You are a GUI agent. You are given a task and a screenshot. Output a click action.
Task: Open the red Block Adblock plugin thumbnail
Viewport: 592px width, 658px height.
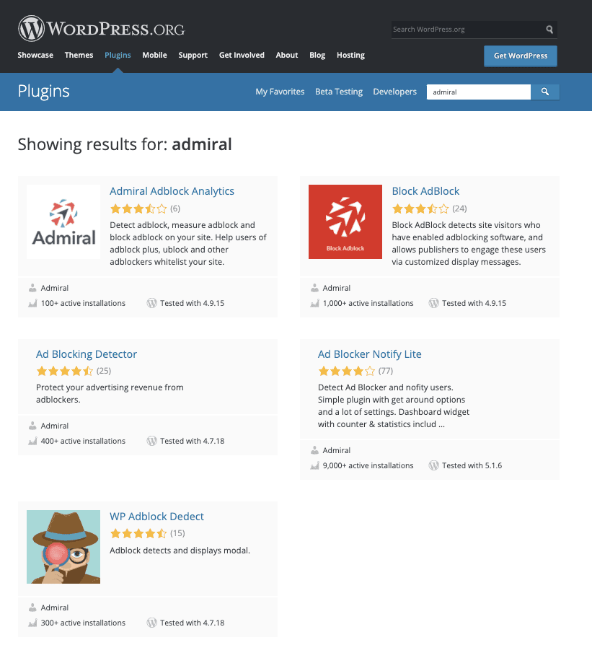point(345,221)
